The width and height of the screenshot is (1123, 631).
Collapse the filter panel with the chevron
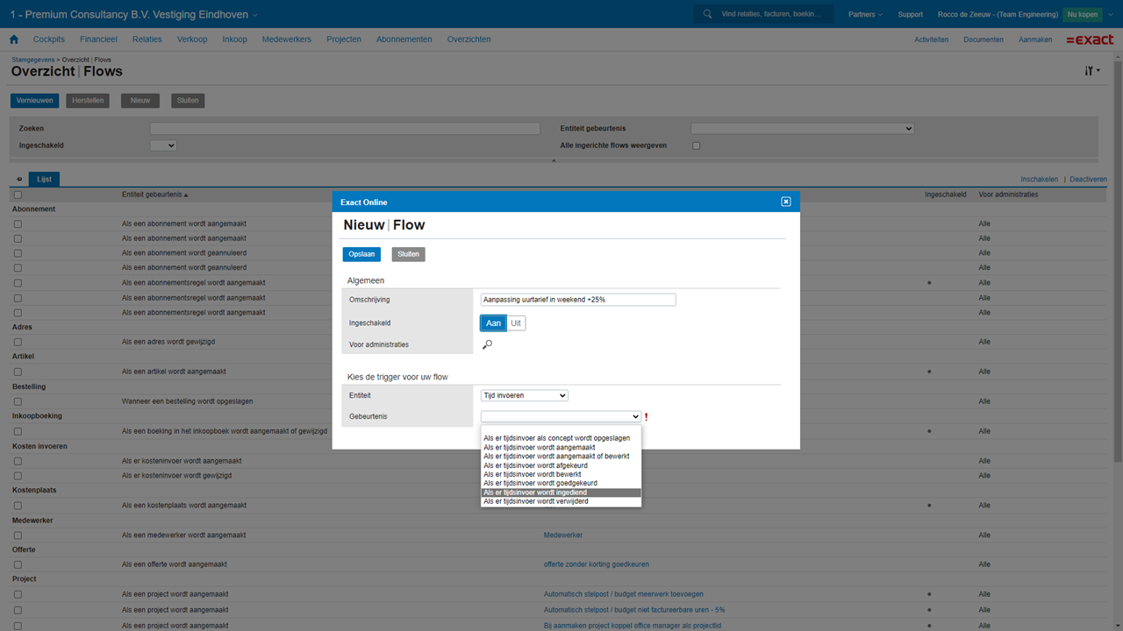[554, 161]
